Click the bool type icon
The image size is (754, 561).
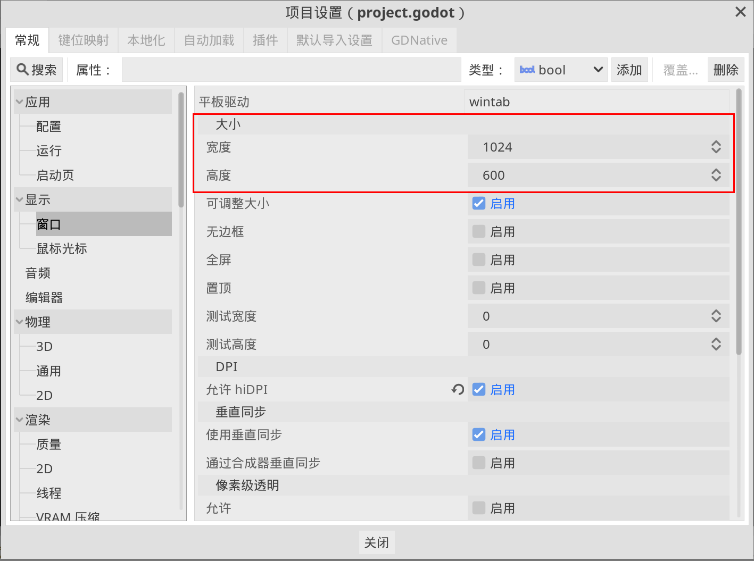point(527,70)
